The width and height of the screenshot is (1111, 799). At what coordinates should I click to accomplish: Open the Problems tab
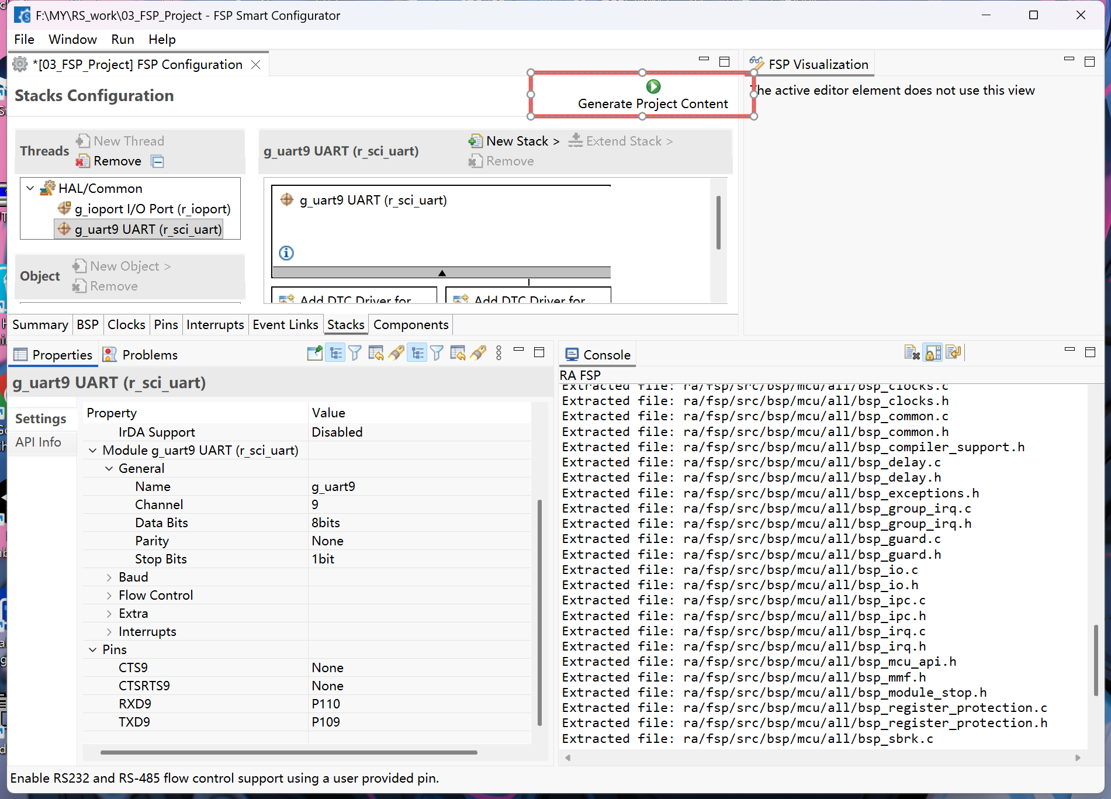tap(140, 355)
